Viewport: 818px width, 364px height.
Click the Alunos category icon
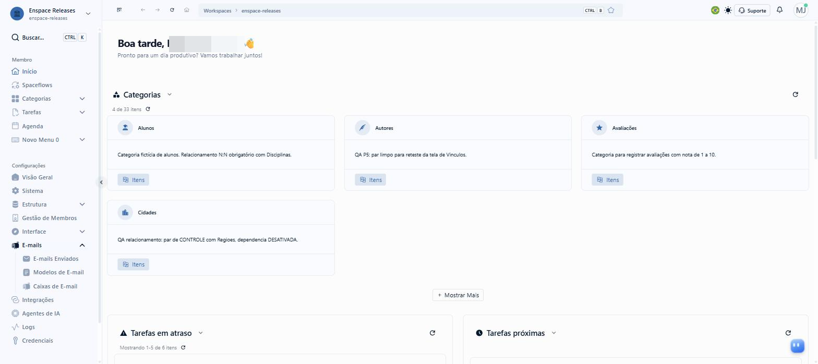coord(125,128)
